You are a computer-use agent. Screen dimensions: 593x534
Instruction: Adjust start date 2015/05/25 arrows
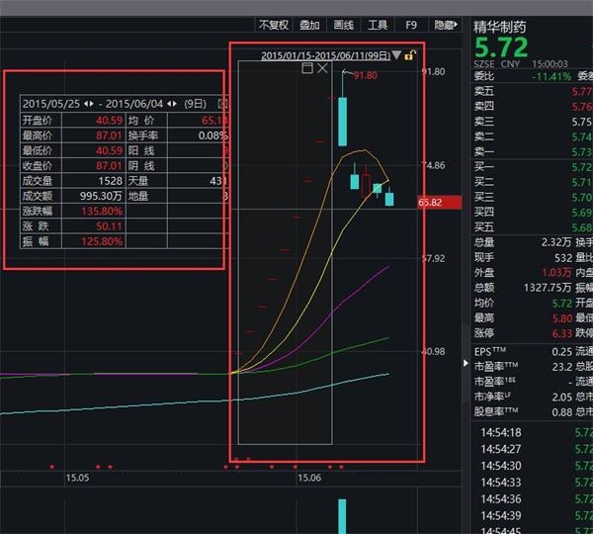(x=89, y=103)
